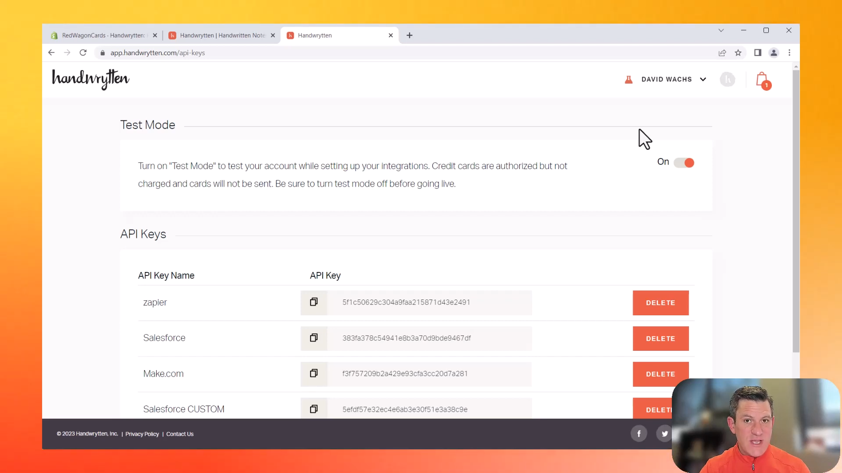
Task: Copy the zapier API key
Action: pos(314,302)
